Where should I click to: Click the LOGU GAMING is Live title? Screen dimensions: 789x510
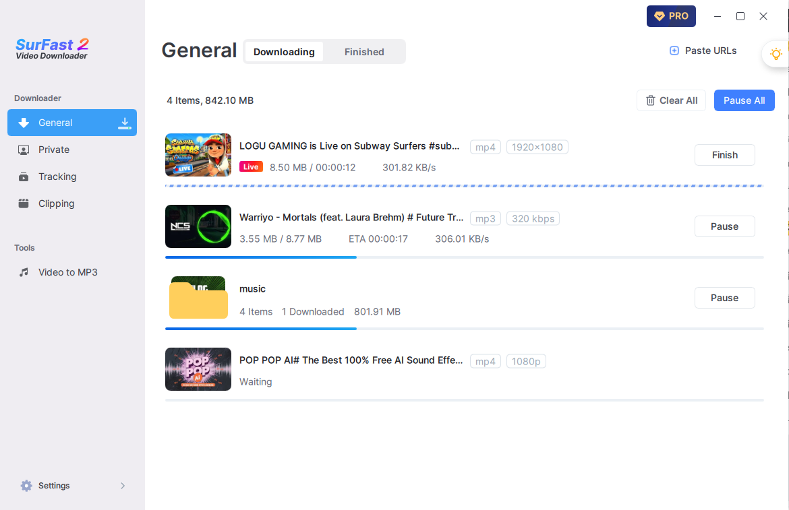point(349,146)
